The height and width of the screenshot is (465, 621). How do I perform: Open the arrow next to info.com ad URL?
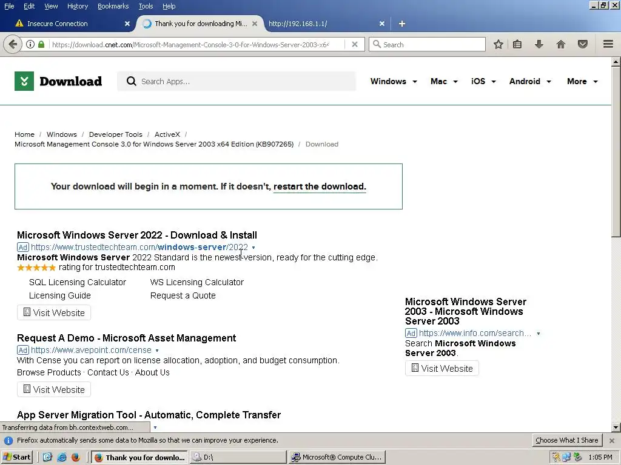pyautogui.click(x=539, y=334)
